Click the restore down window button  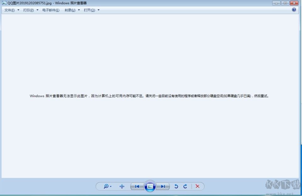pyautogui.click(x=285, y=3)
